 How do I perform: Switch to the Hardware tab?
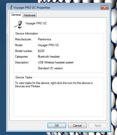pyautogui.click(x=30, y=15)
